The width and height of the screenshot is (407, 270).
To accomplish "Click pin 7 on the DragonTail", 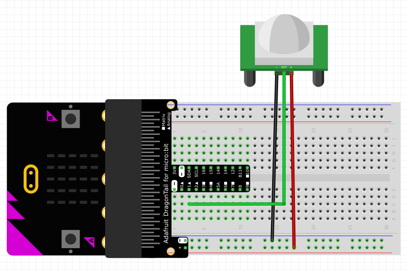I will tap(233, 186).
